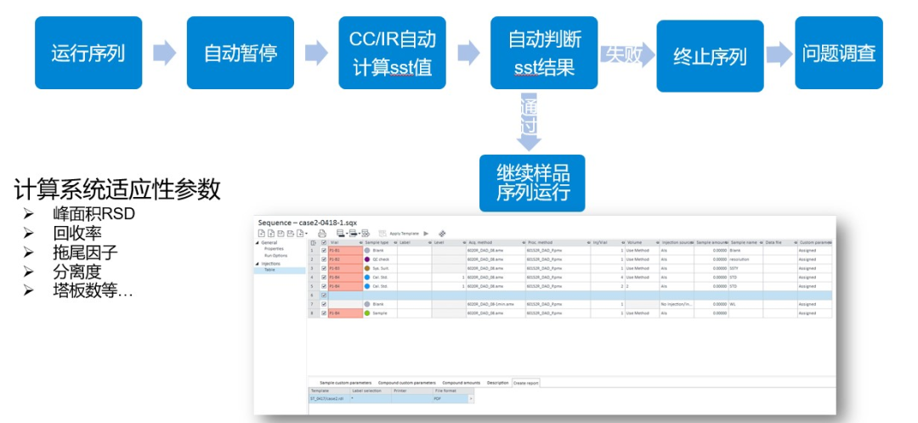Click purple QC check sample type icon

tap(367, 259)
